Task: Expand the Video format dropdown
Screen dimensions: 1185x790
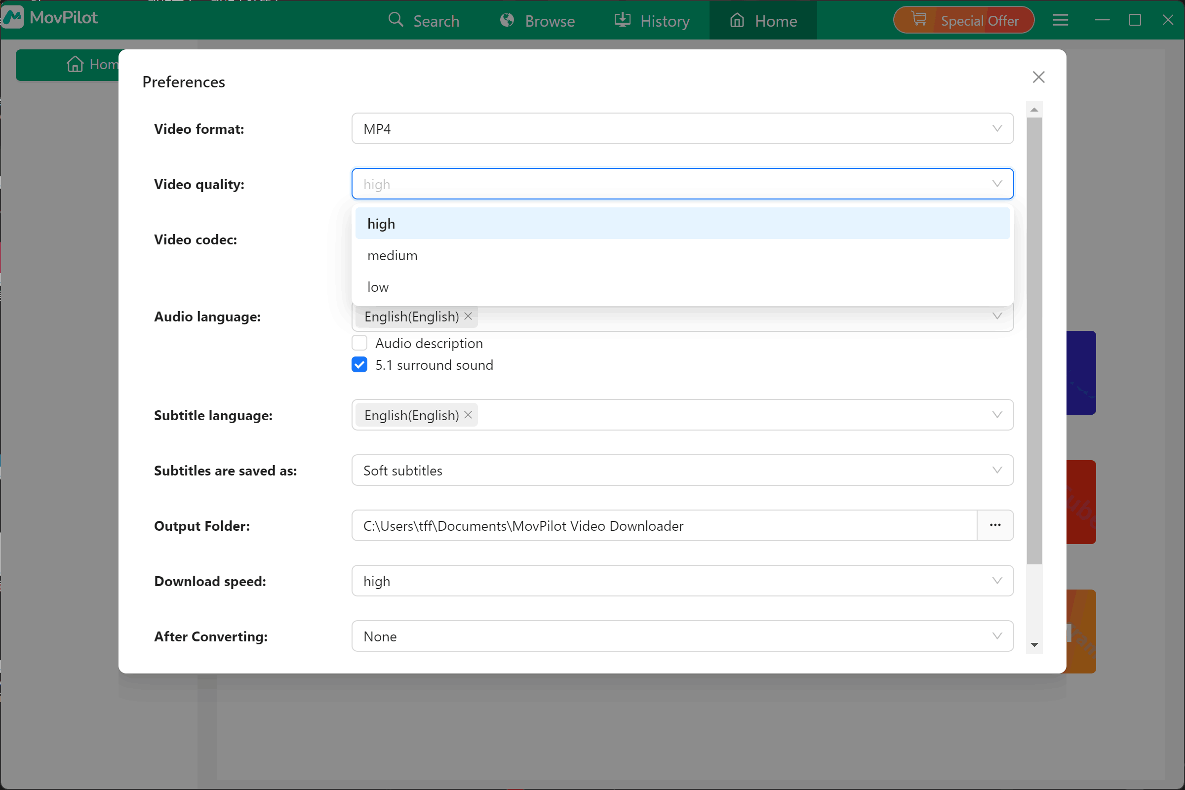Action: pyautogui.click(x=682, y=128)
